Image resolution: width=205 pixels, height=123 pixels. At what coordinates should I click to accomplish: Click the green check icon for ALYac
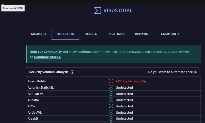111,106
